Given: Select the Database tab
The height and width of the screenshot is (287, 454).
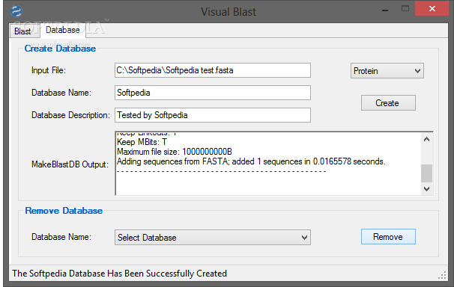Looking at the screenshot, I should click(x=62, y=30).
